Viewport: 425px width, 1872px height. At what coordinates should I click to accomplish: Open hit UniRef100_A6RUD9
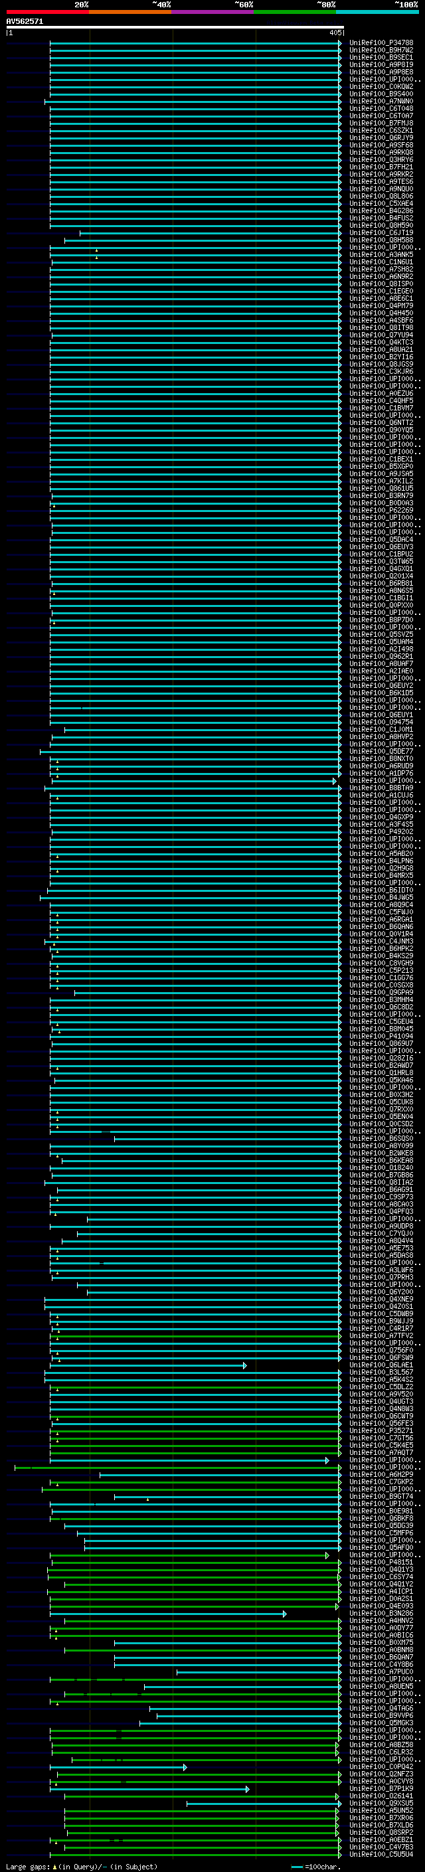(381, 765)
